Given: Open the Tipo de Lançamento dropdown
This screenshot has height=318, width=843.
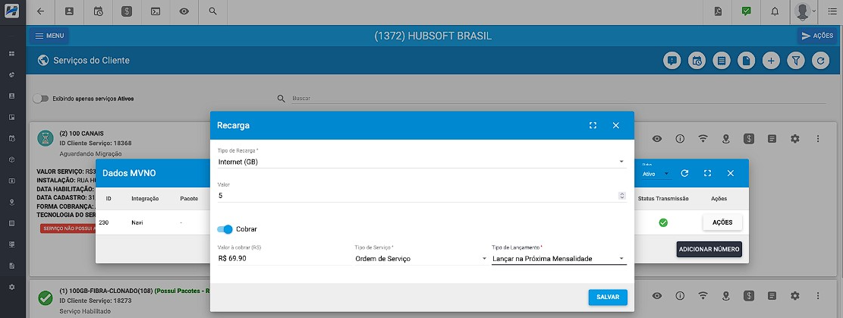Looking at the screenshot, I should click(x=559, y=259).
